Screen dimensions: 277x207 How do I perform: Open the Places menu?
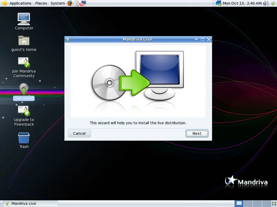41,3
